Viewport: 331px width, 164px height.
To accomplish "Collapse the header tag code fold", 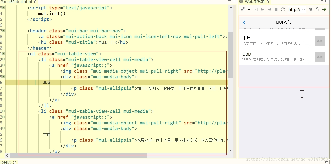I will tap(3, 31).
